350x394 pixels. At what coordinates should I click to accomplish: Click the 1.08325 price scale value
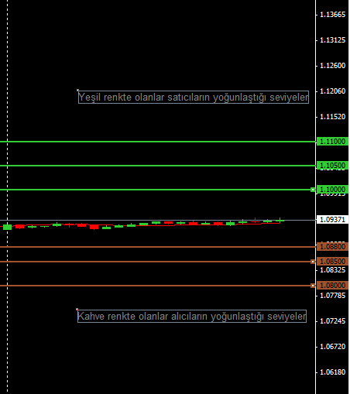pos(332,270)
